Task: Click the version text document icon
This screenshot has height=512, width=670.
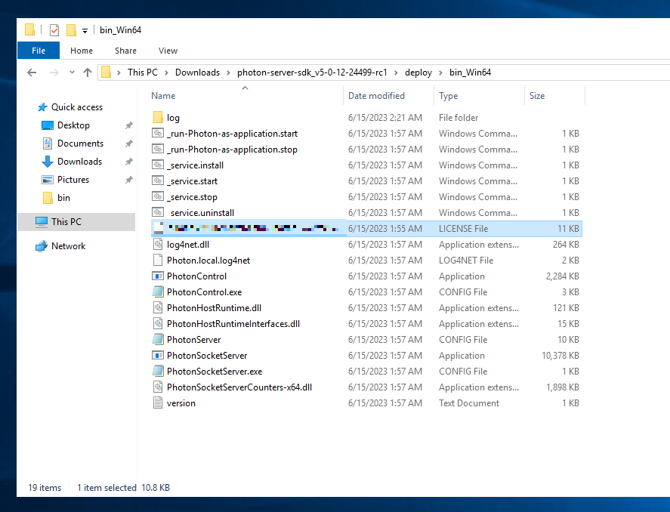Action: point(158,403)
